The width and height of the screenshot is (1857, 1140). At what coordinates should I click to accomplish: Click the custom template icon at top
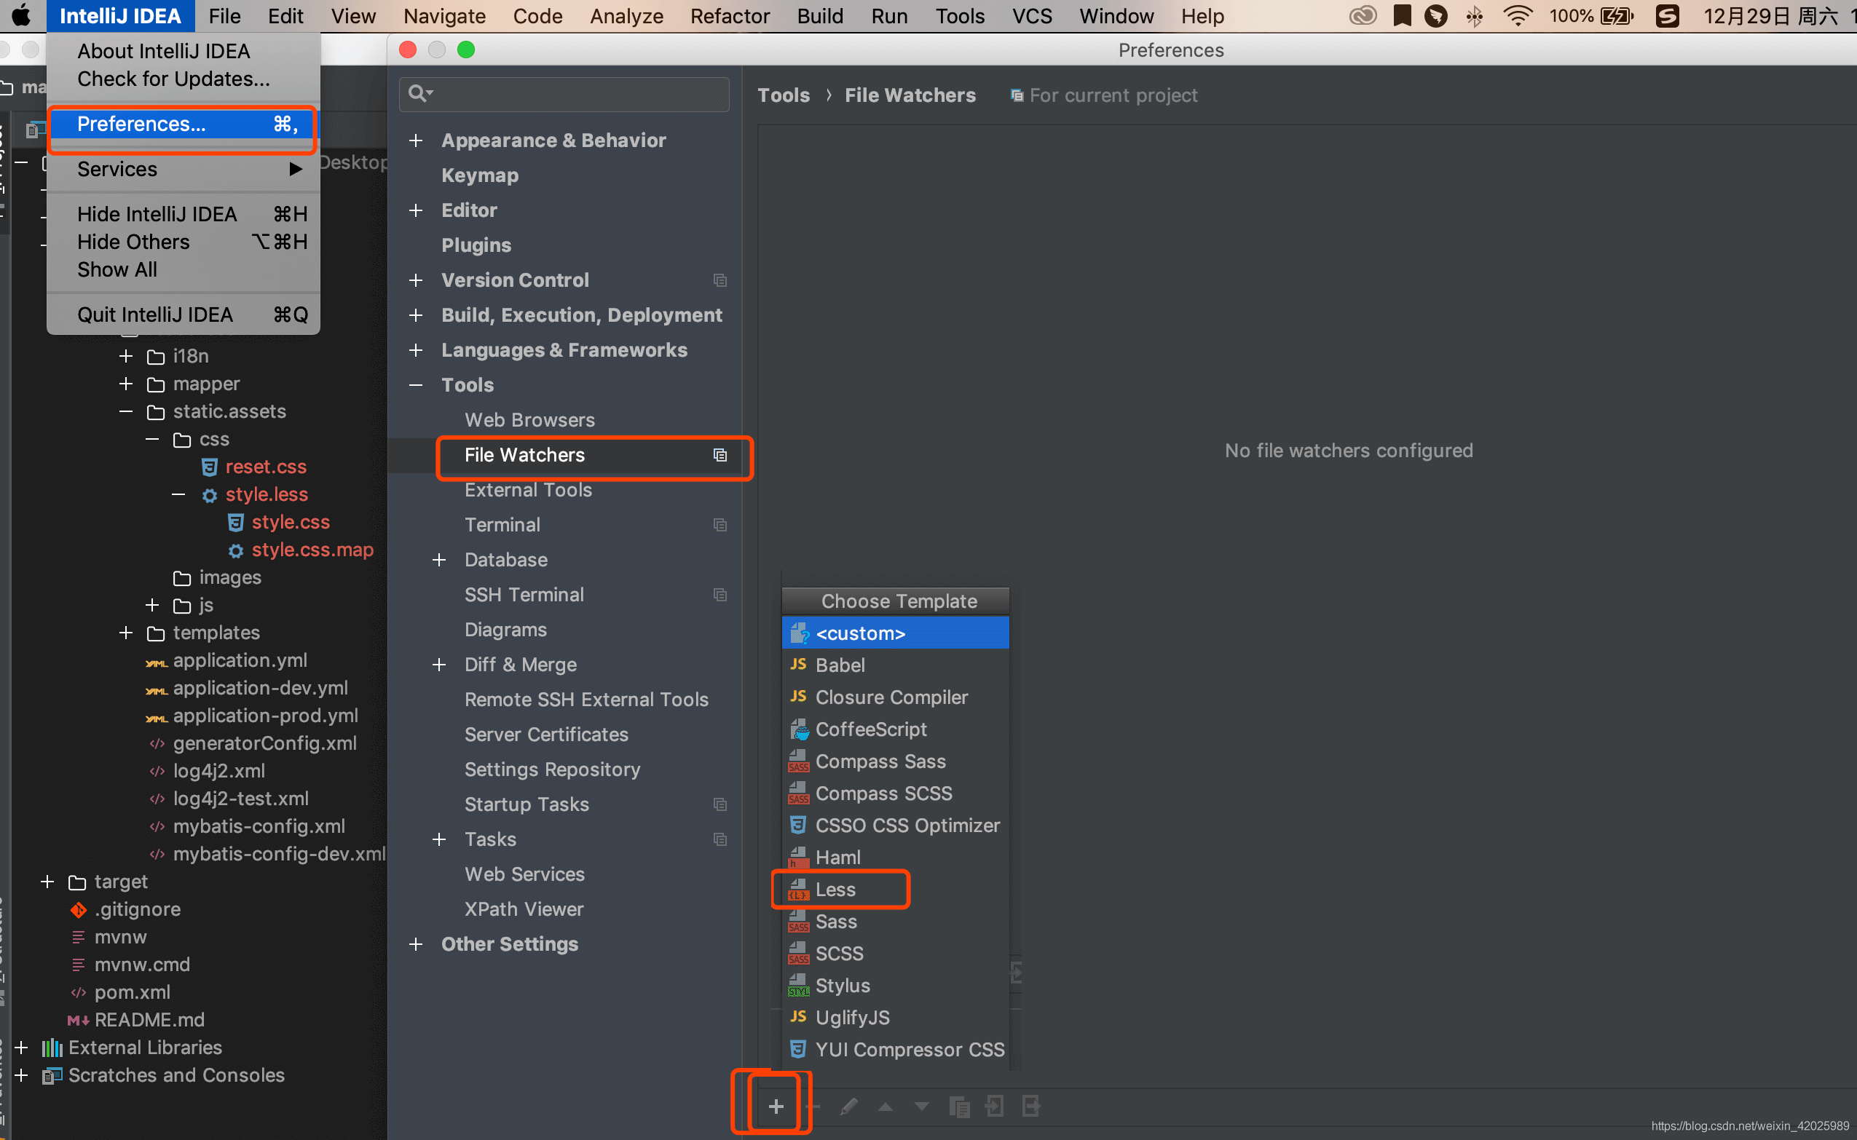(x=798, y=633)
